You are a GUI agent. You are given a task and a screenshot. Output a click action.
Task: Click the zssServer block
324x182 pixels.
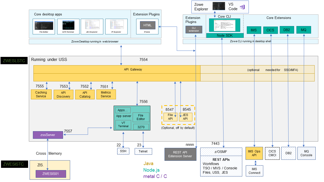[48, 135]
